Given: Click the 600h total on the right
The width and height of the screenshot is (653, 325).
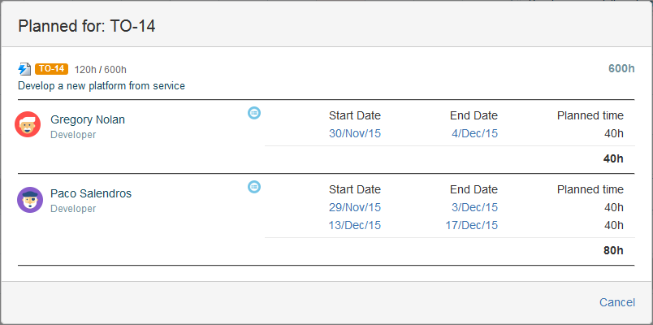Looking at the screenshot, I should tap(621, 69).
